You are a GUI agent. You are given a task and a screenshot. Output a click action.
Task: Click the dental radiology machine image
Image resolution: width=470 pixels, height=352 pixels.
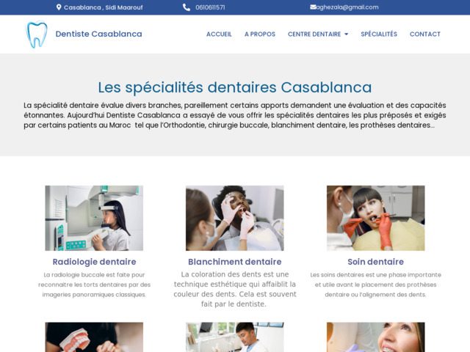pos(94,218)
